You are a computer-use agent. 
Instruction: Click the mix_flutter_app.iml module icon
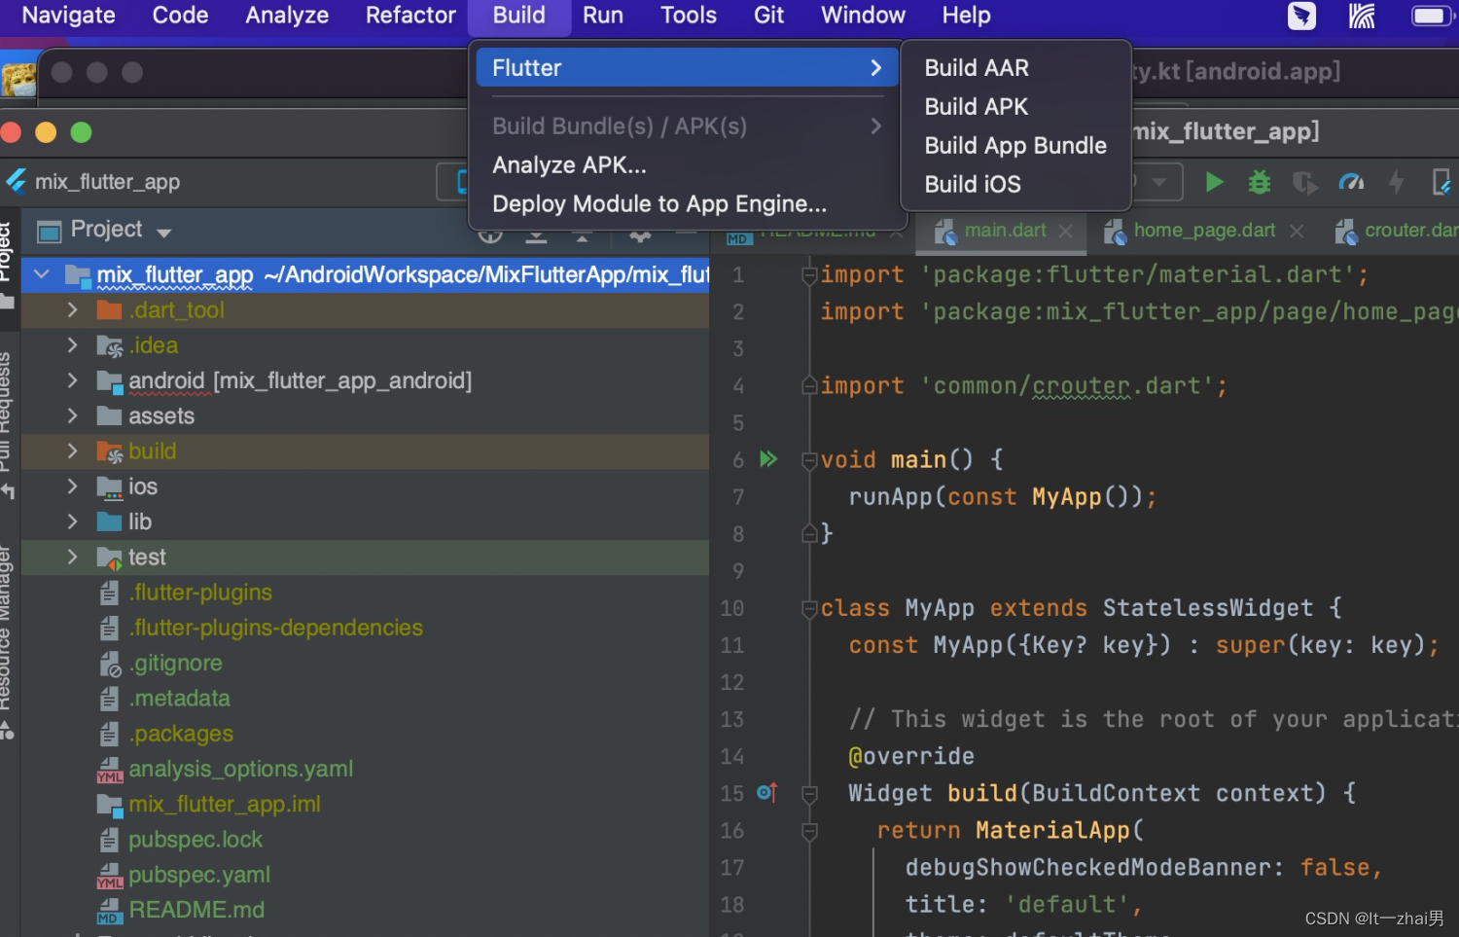point(109,805)
